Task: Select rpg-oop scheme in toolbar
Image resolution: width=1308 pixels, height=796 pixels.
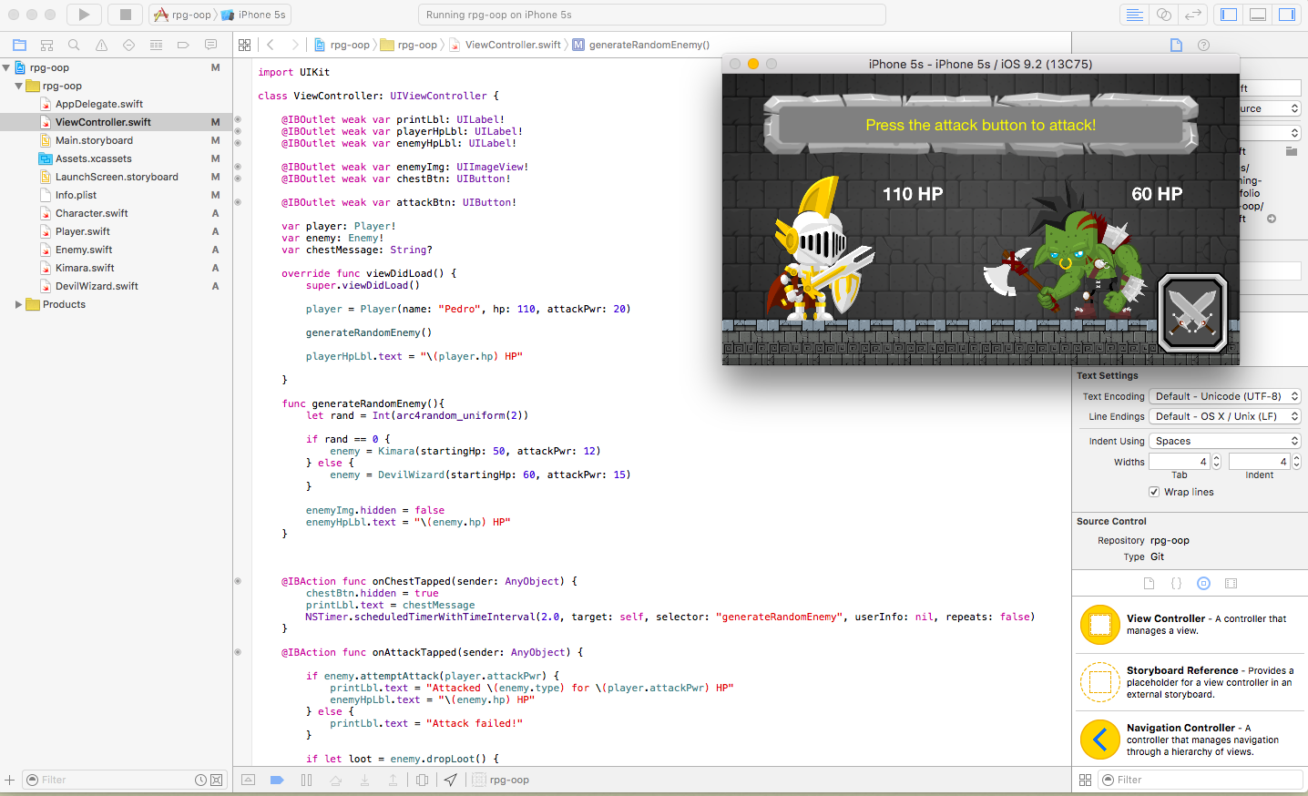Action: pyautogui.click(x=183, y=15)
